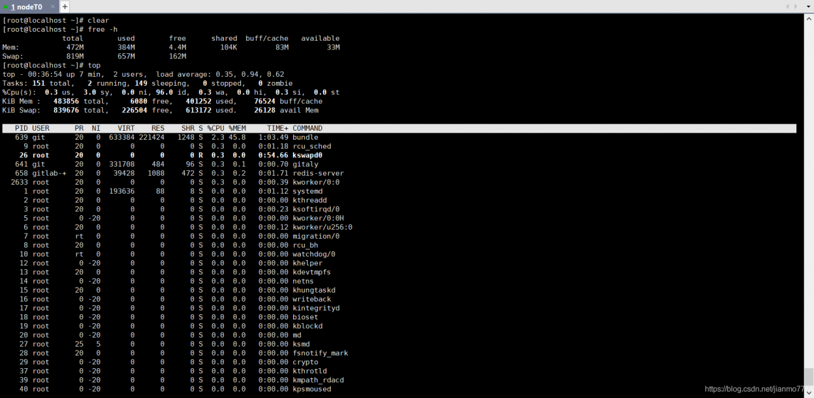This screenshot has height=398, width=814.
Task: Click the 'available' header in free output
Action: tap(321, 39)
